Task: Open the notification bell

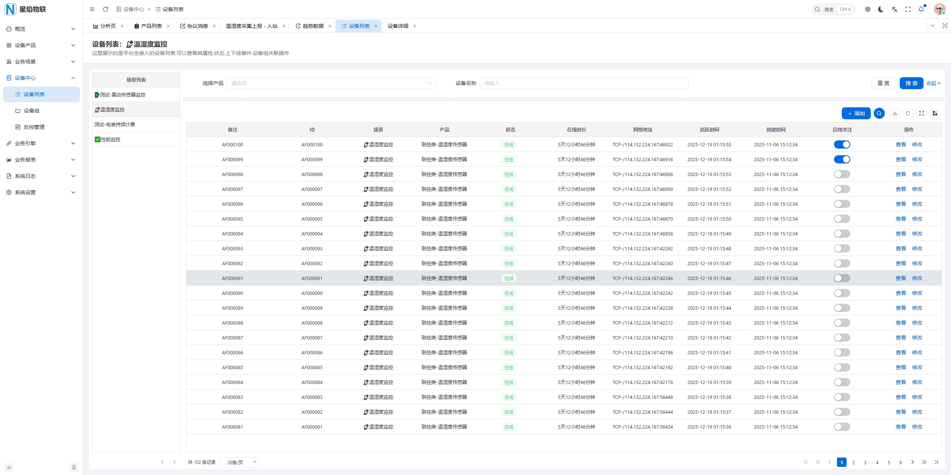Action: [x=921, y=9]
